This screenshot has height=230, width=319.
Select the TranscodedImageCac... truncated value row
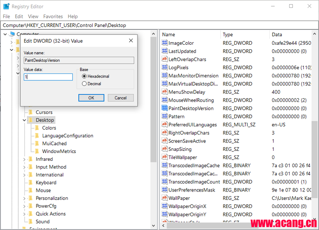coord(193,174)
